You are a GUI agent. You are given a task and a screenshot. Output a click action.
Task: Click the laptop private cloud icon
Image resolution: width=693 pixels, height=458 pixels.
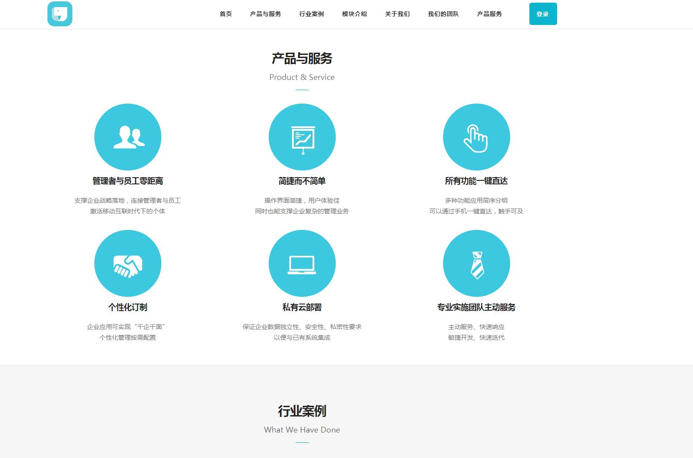click(302, 263)
